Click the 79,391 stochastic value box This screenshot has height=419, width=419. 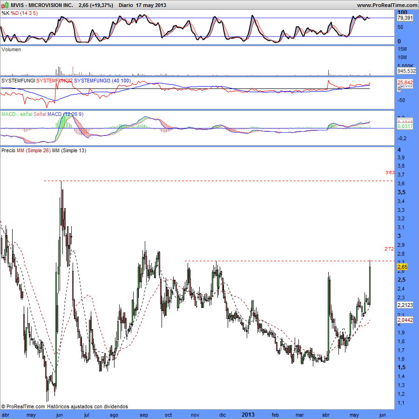(x=405, y=18)
